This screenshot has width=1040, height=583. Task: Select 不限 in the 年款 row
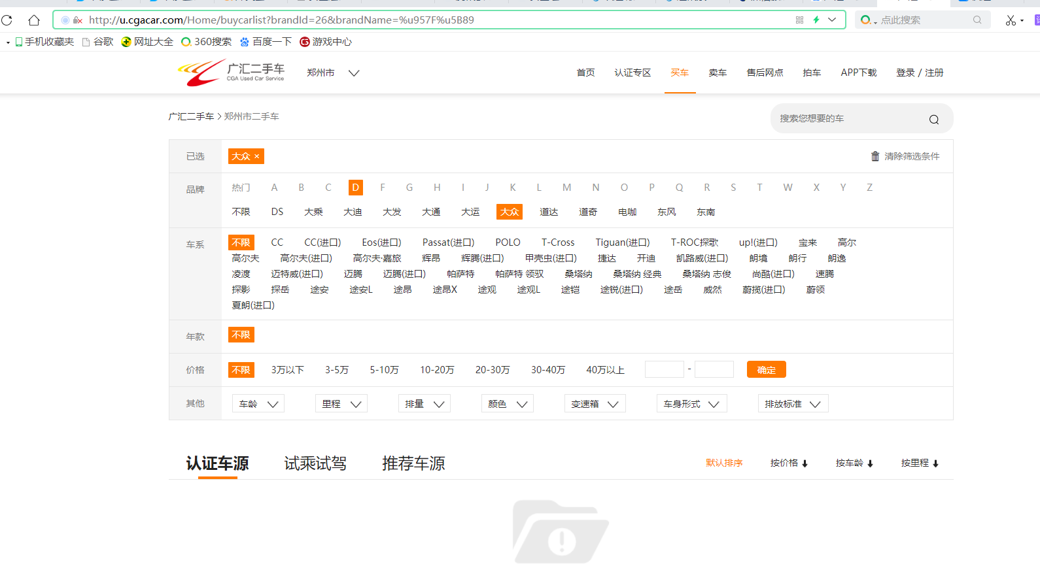coord(241,335)
